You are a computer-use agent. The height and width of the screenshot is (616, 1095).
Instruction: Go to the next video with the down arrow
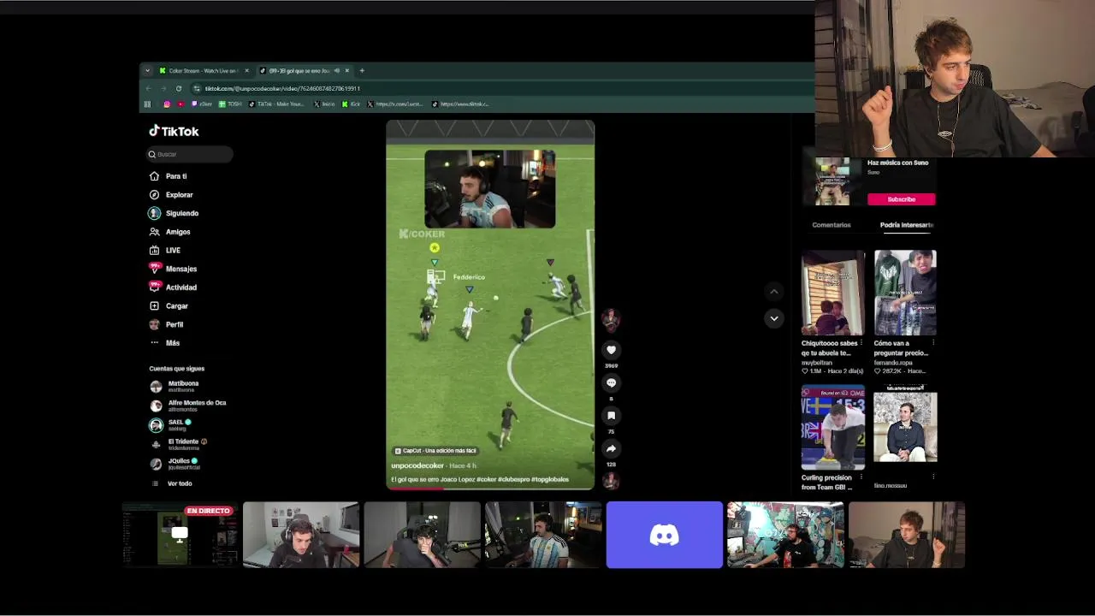tap(774, 318)
